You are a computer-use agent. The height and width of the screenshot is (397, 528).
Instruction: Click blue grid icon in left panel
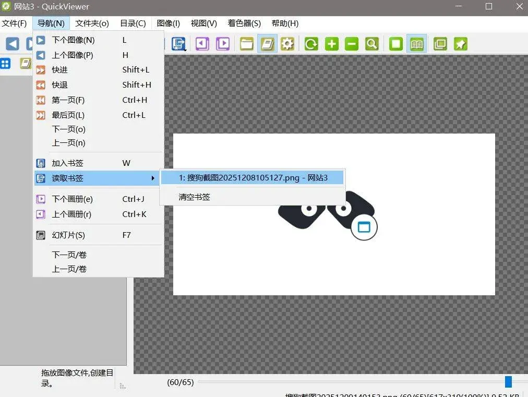coord(5,63)
